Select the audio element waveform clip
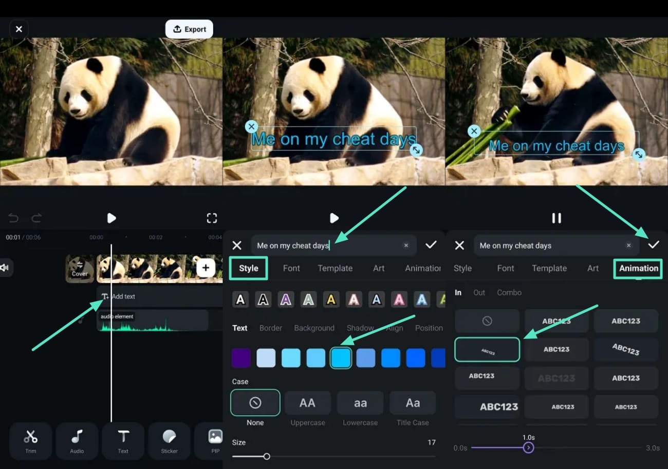The image size is (668, 469). pyautogui.click(x=153, y=320)
